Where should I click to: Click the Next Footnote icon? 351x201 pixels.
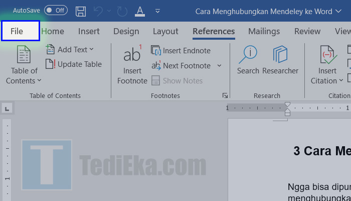(156, 65)
